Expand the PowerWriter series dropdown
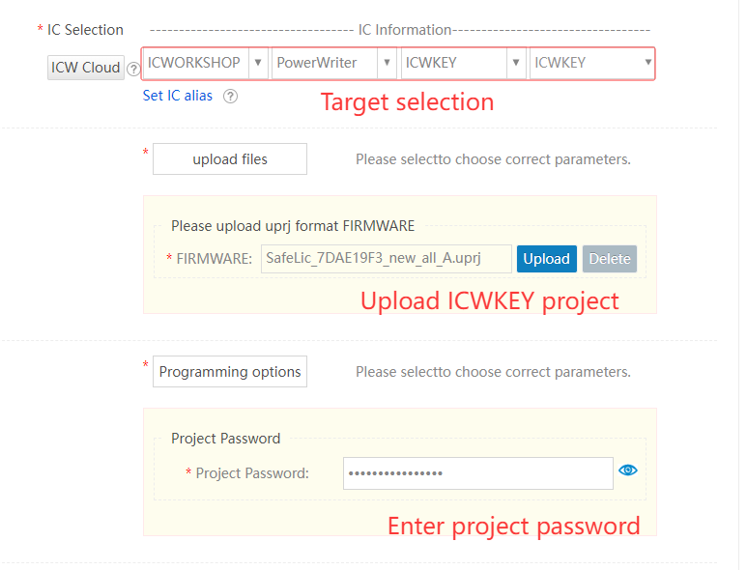The height and width of the screenshot is (570, 747). (x=333, y=63)
